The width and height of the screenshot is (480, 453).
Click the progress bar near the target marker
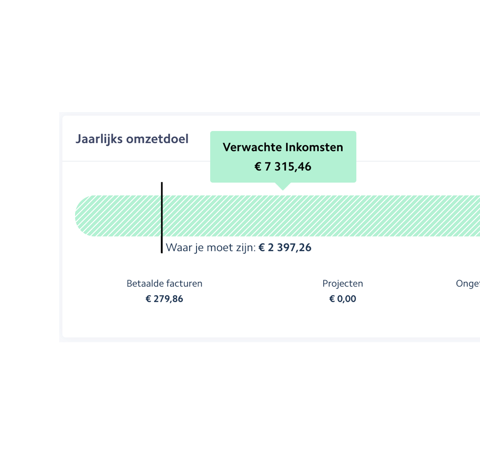coord(172,216)
